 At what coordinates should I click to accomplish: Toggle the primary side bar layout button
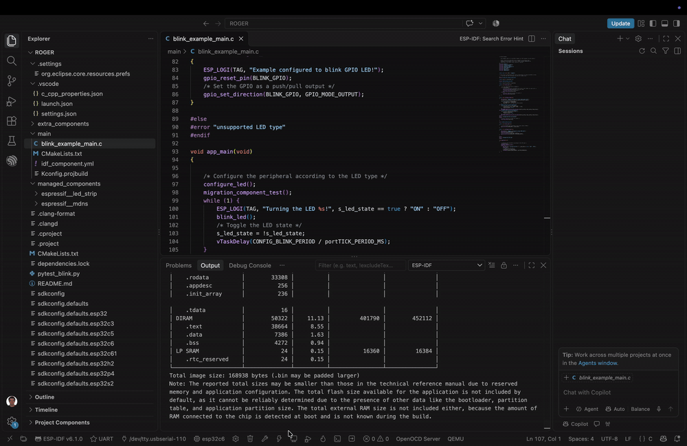653,23
